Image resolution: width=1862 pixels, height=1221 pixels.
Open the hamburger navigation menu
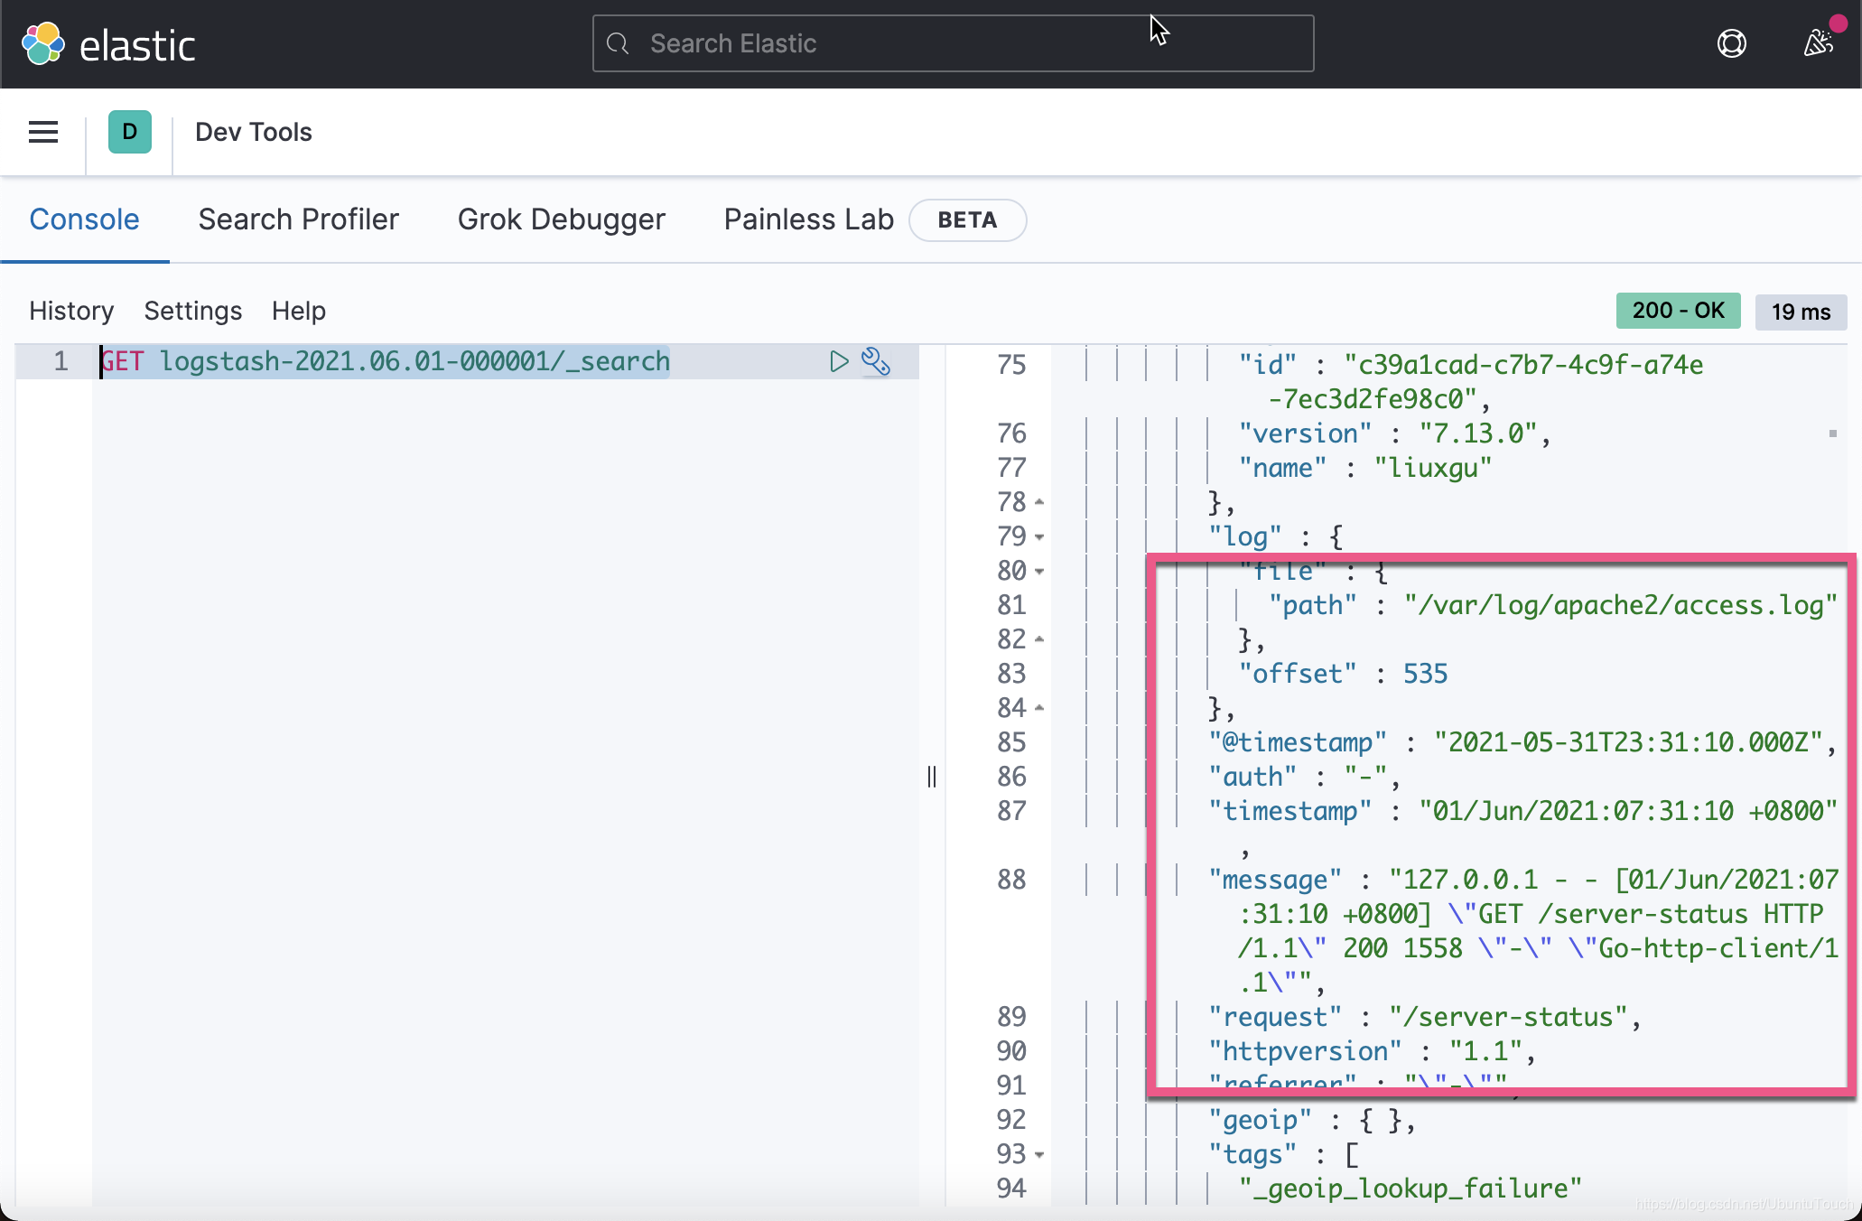[x=43, y=132]
